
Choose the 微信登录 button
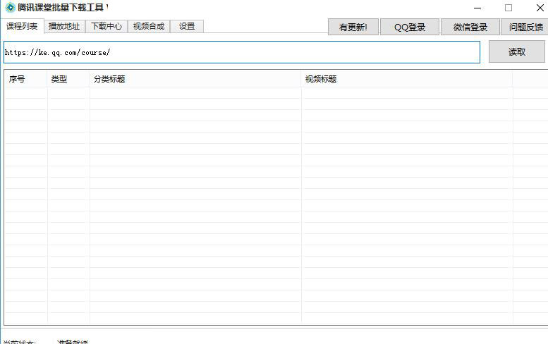[470, 27]
